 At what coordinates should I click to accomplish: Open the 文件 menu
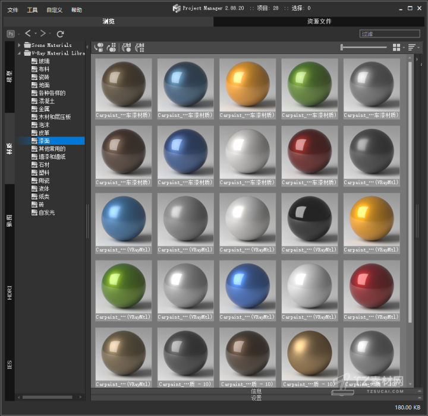(x=12, y=10)
